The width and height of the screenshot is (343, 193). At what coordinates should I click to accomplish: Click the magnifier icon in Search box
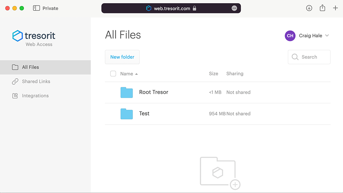(295, 57)
